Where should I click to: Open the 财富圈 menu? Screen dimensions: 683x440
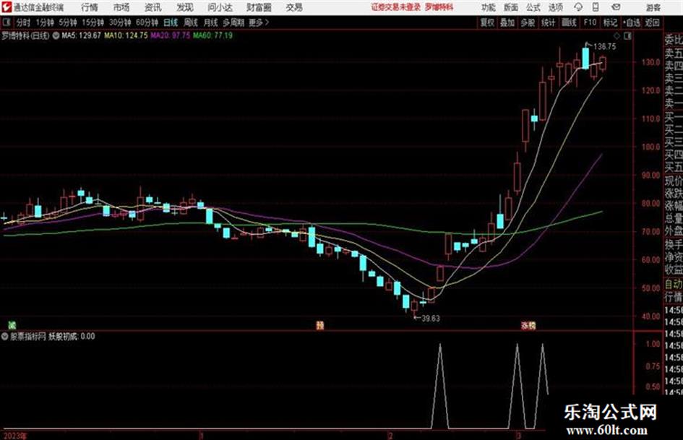coord(259,7)
